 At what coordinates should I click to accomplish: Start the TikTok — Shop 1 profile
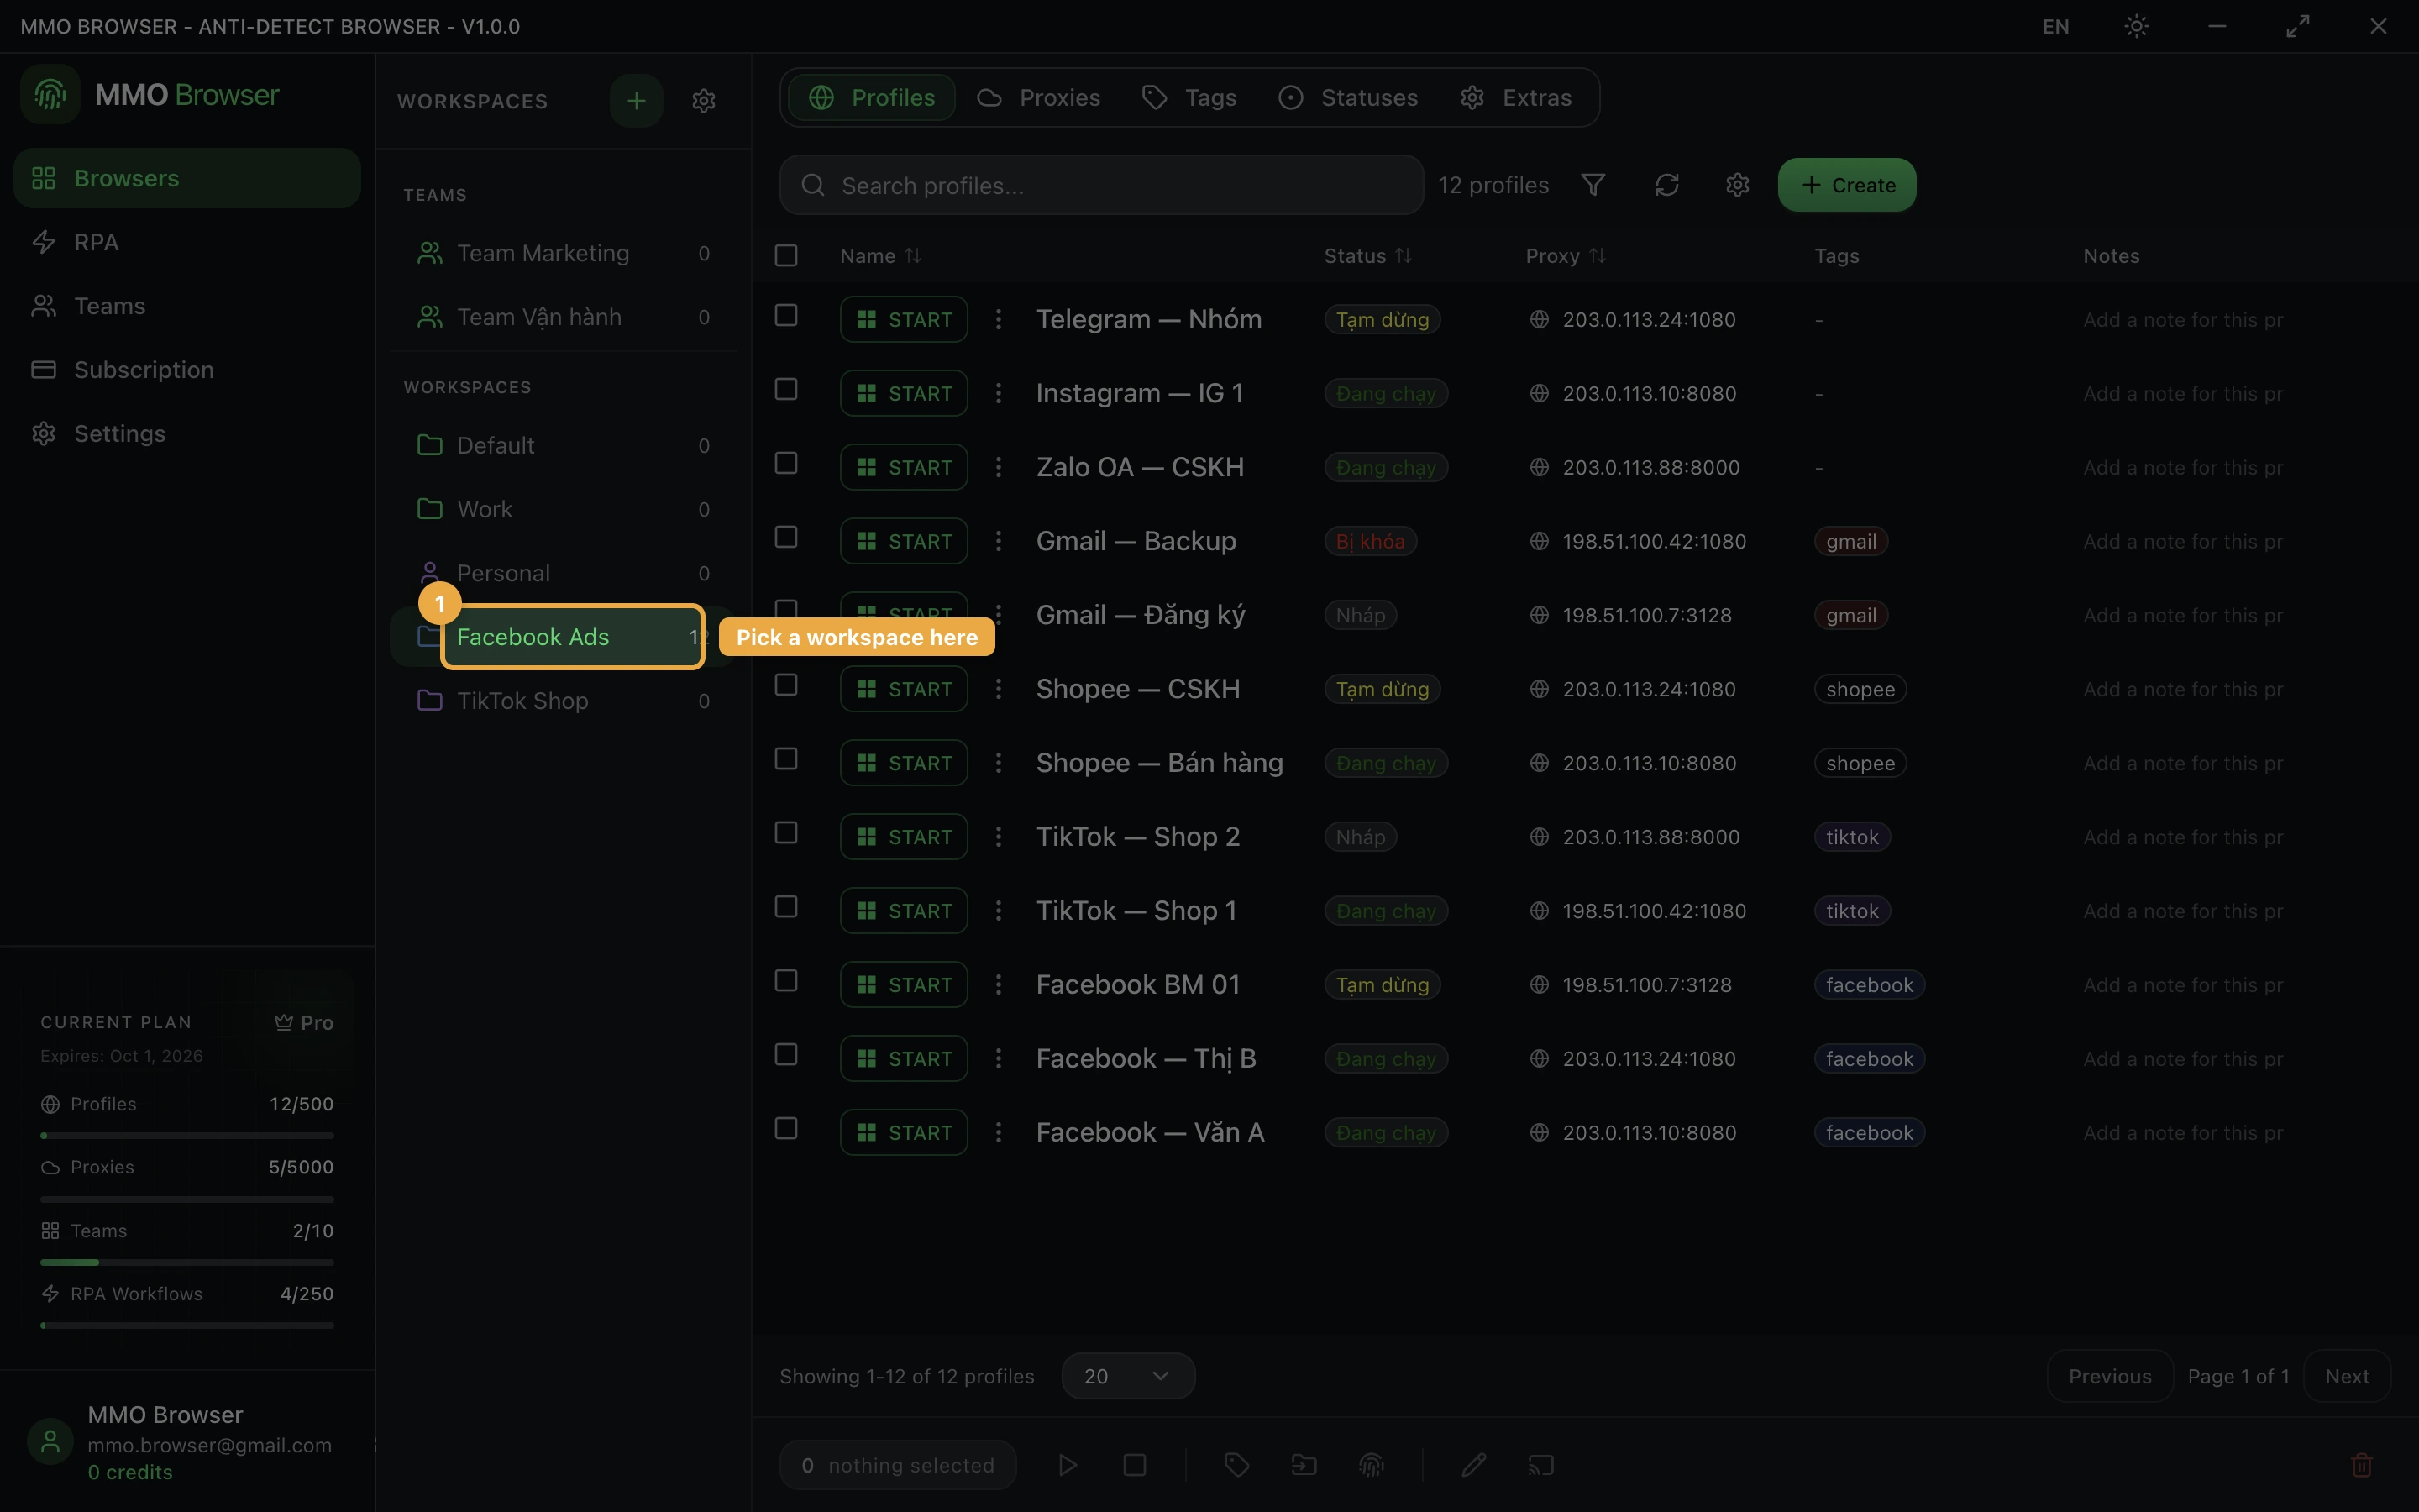[x=904, y=911]
